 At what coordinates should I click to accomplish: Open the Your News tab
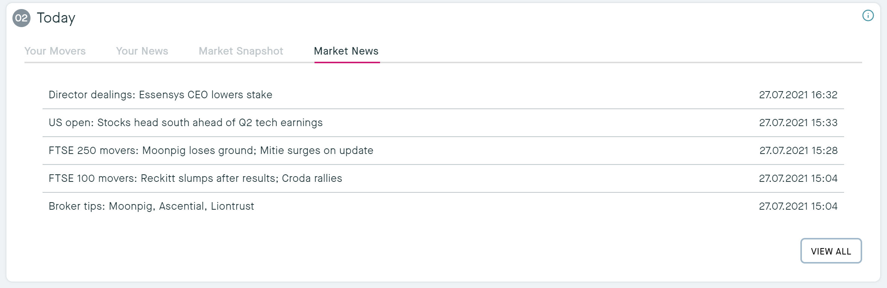tap(142, 51)
